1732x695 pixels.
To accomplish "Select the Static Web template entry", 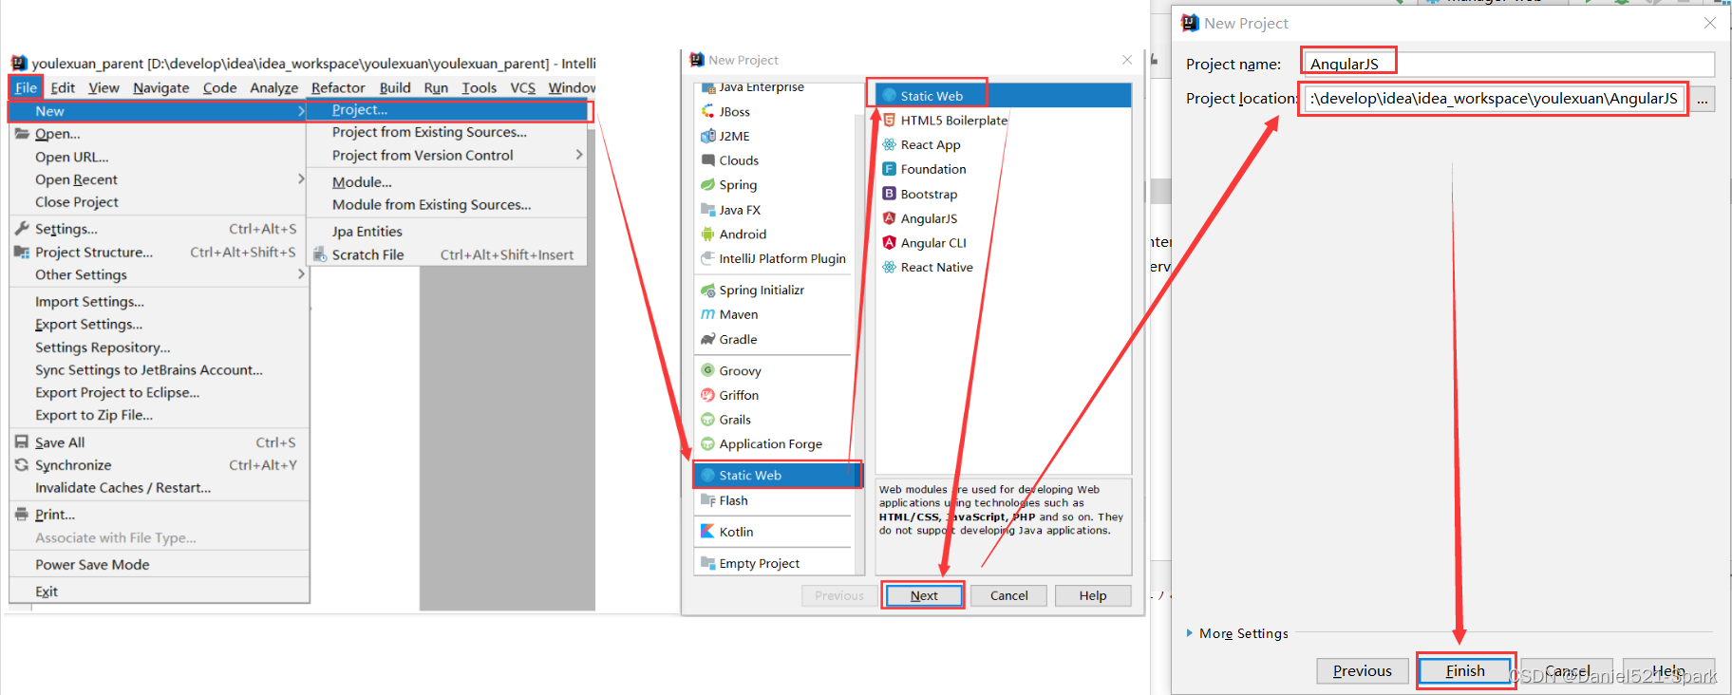I will (1004, 96).
